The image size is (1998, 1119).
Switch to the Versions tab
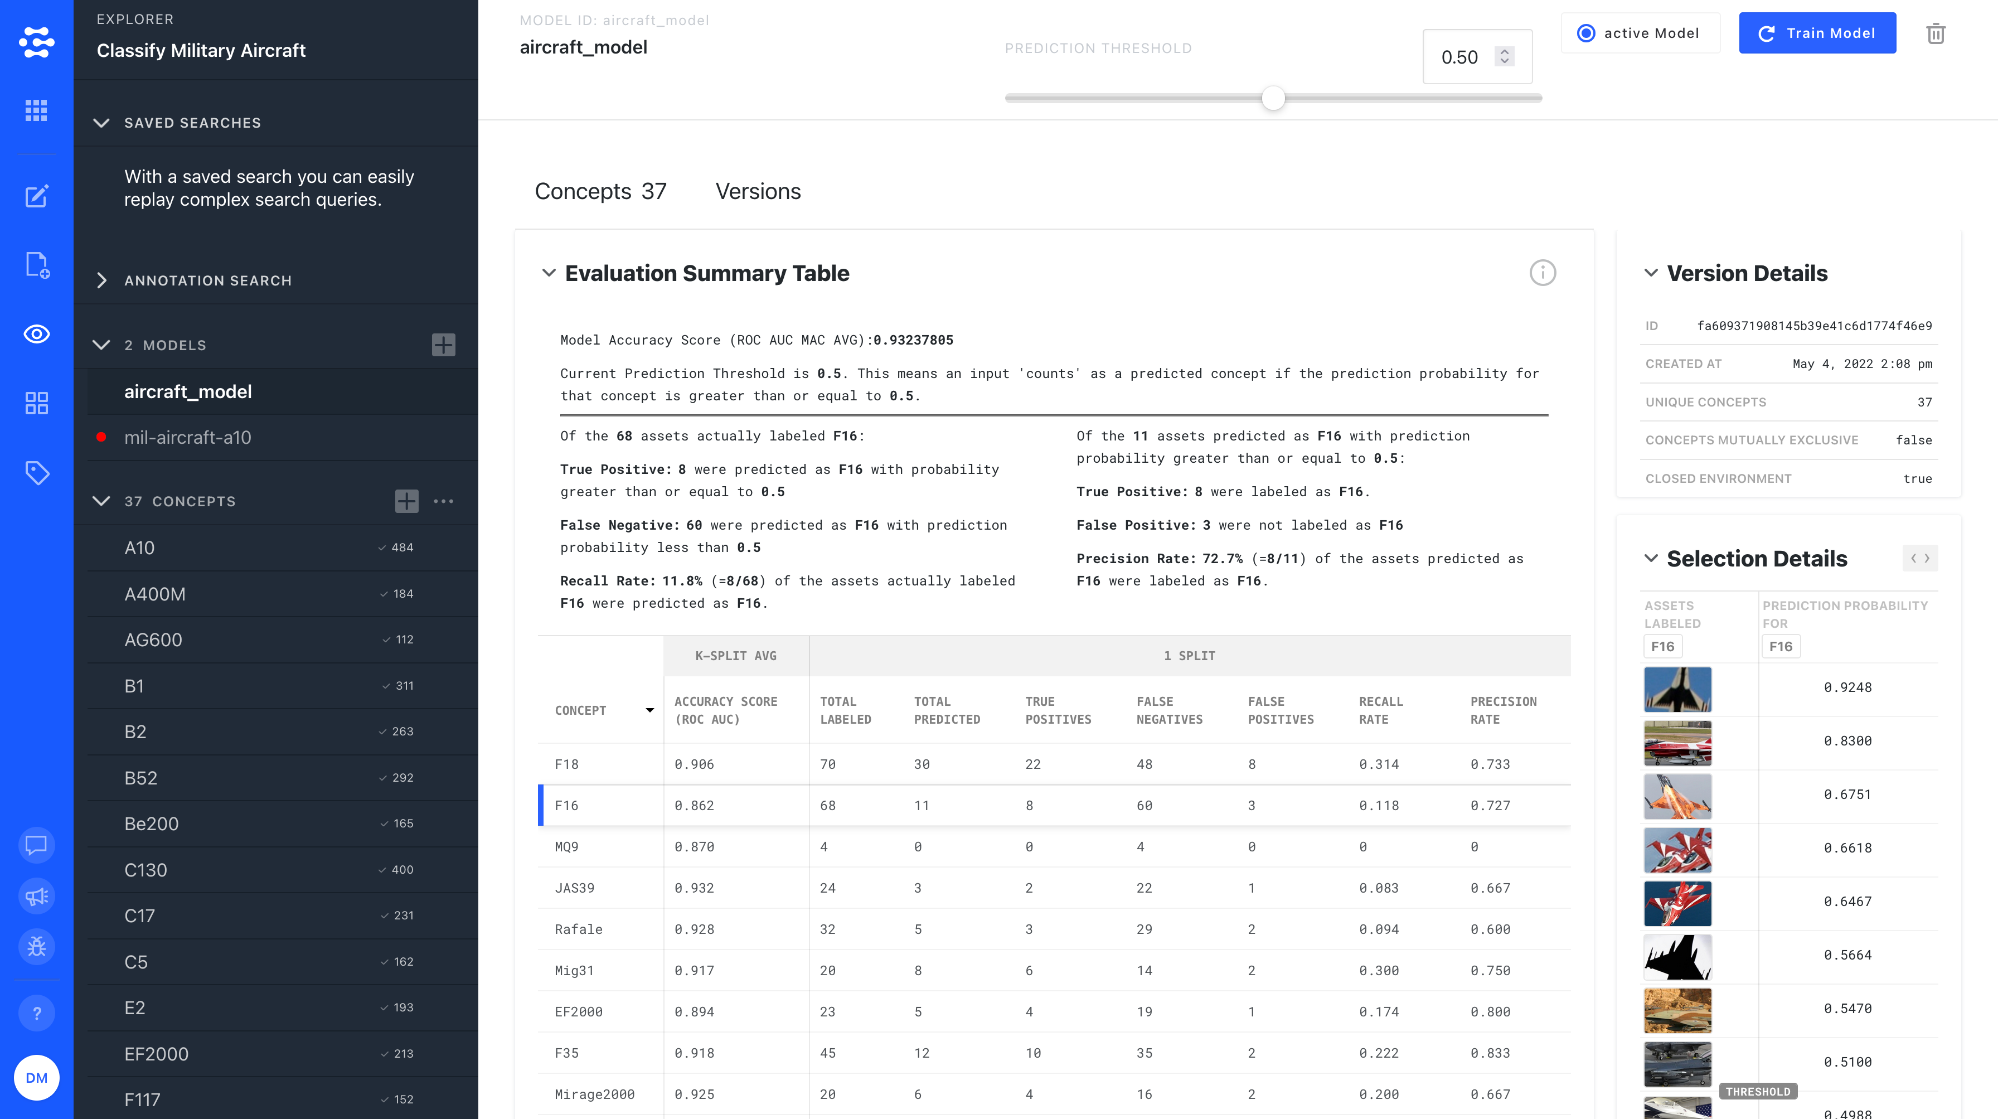coord(758,192)
